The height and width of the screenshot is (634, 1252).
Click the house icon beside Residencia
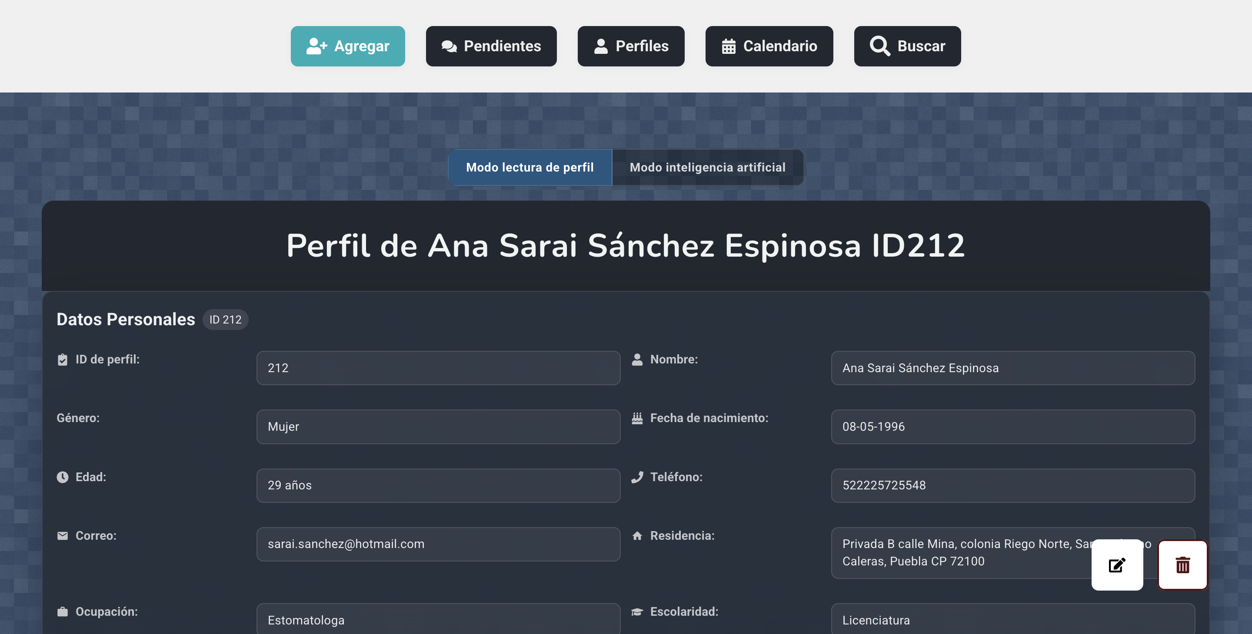(x=637, y=536)
